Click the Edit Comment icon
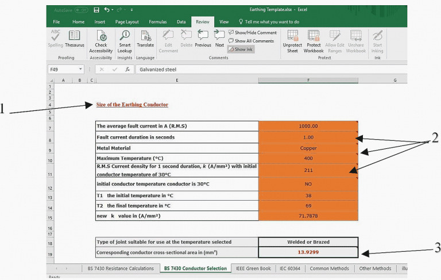441x280 pixels. (168, 41)
